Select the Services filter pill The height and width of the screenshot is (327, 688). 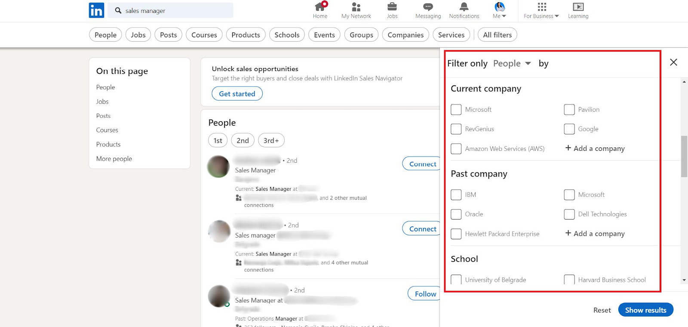(x=451, y=35)
